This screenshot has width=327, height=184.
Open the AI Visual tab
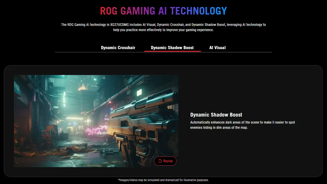coord(217,48)
